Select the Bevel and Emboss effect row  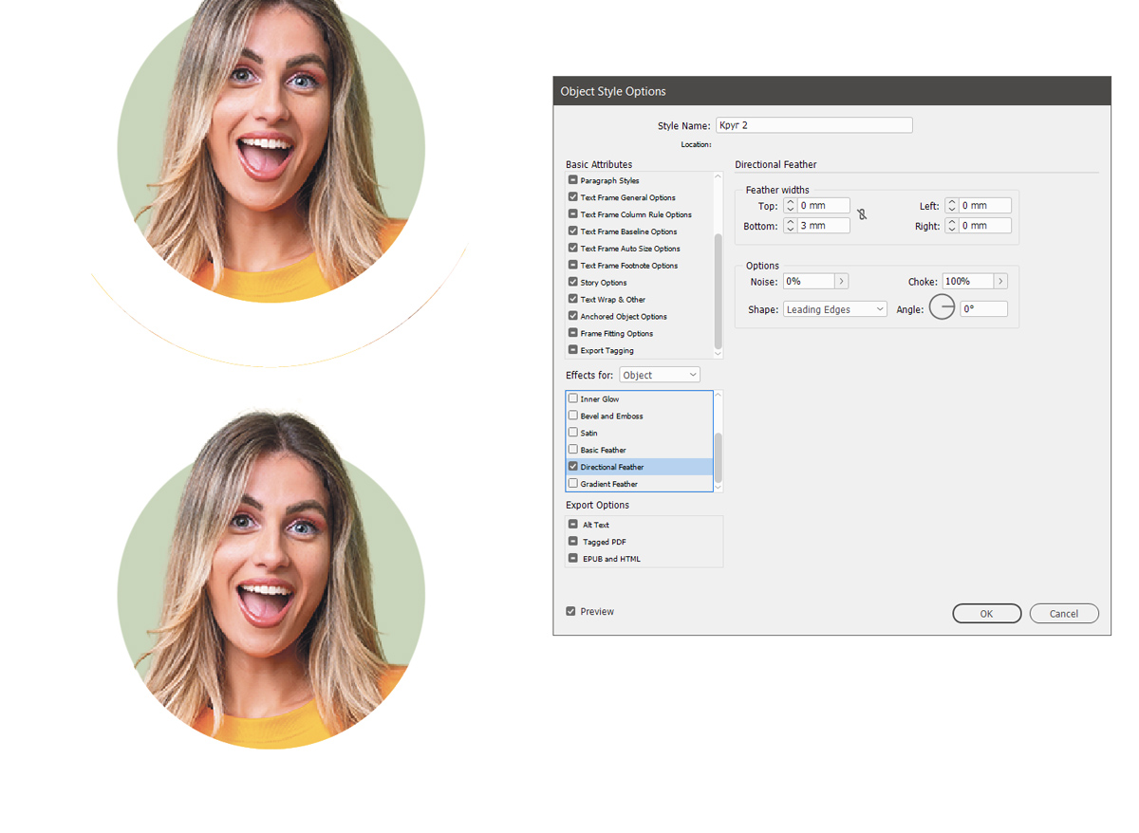[x=639, y=416]
